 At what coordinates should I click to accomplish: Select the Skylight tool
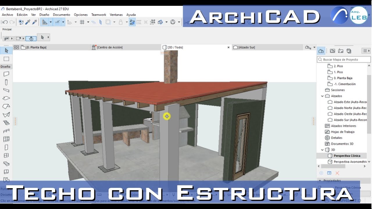tap(6, 163)
